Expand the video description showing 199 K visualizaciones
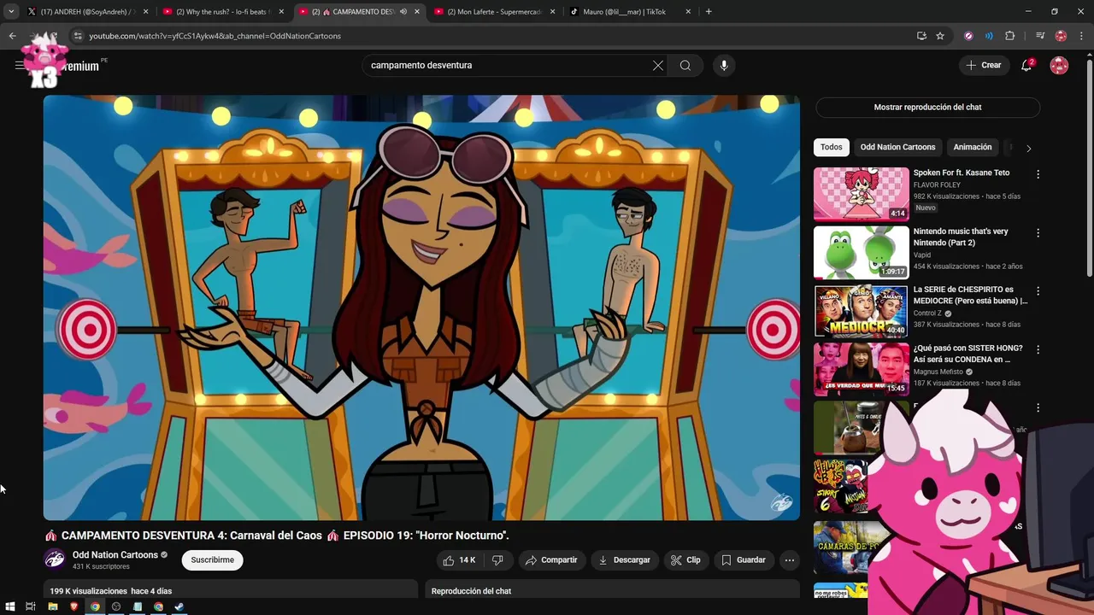1094x615 pixels. (x=231, y=589)
